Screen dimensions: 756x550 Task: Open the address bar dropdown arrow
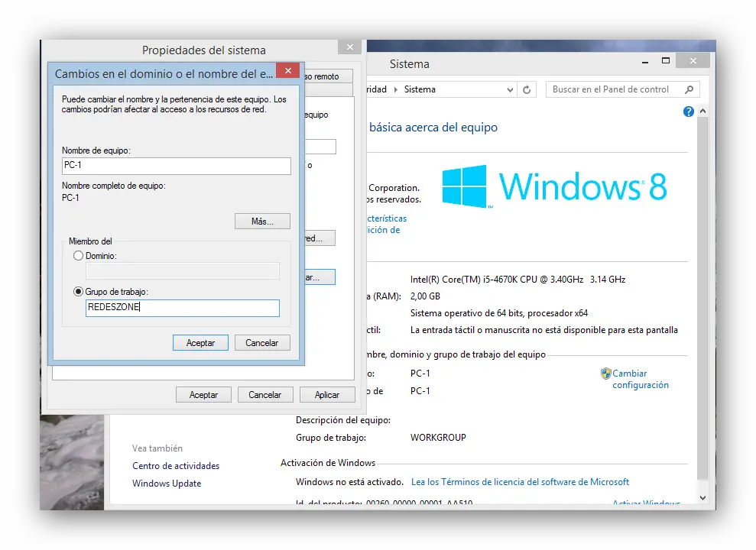tap(510, 89)
